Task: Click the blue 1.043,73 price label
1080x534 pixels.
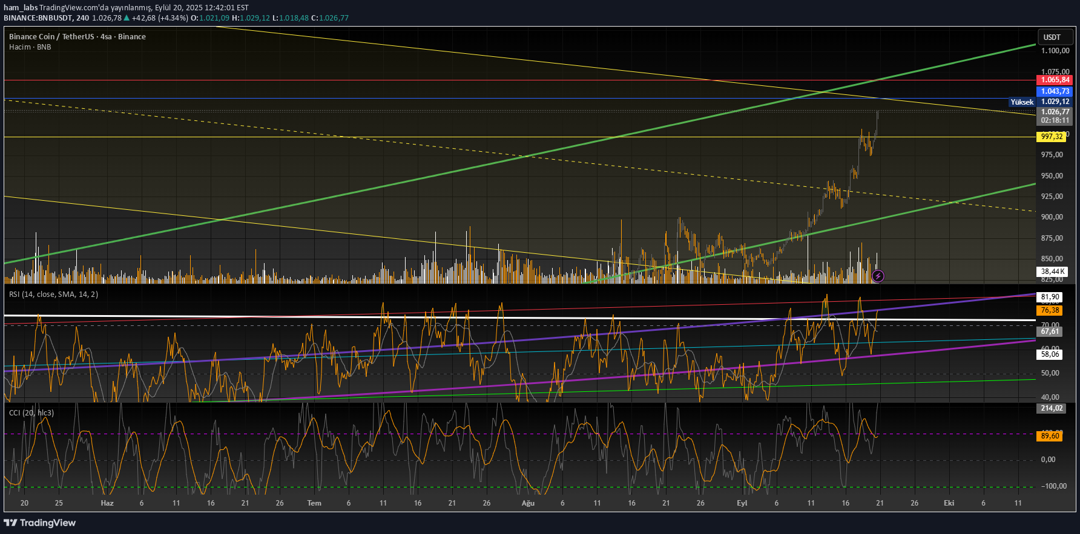Action: pos(1055,91)
